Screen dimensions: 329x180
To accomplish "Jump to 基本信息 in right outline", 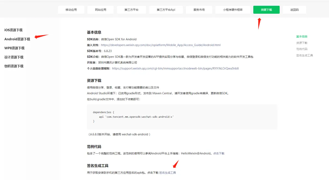I will click(302, 36).
